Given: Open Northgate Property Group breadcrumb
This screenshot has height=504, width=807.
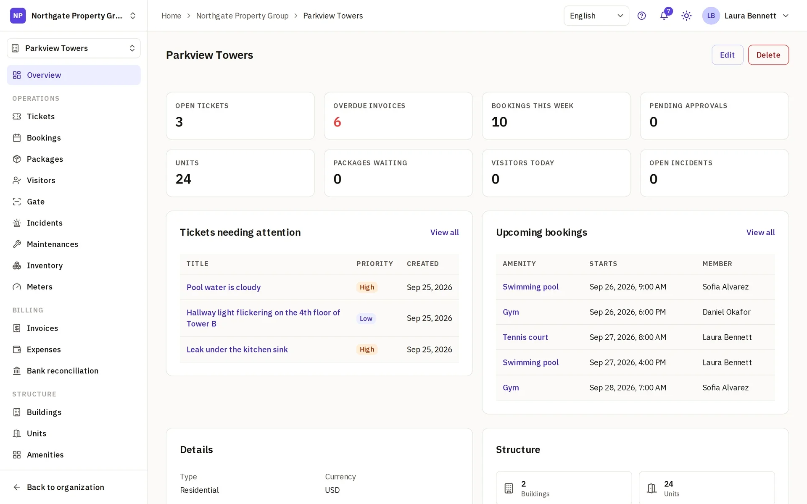Looking at the screenshot, I should click(242, 16).
